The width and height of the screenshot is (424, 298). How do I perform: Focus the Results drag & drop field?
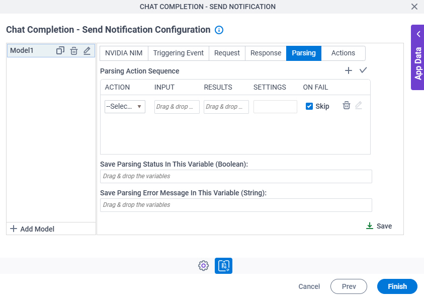(x=226, y=107)
